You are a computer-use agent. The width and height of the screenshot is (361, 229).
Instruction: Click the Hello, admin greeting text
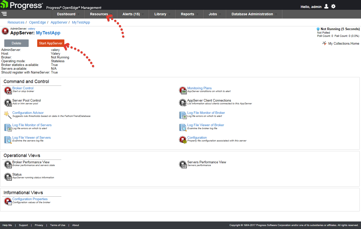pos(311,7)
